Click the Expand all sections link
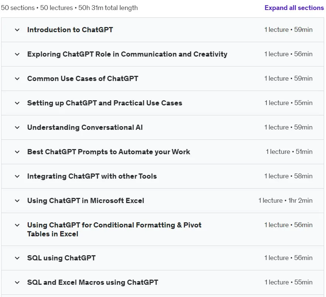Image resolution: width=326 pixels, height=297 pixels. click(294, 8)
